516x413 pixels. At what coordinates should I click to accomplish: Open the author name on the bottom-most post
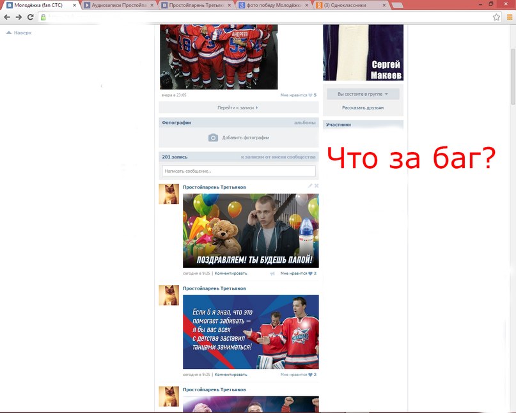[x=214, y=389]
